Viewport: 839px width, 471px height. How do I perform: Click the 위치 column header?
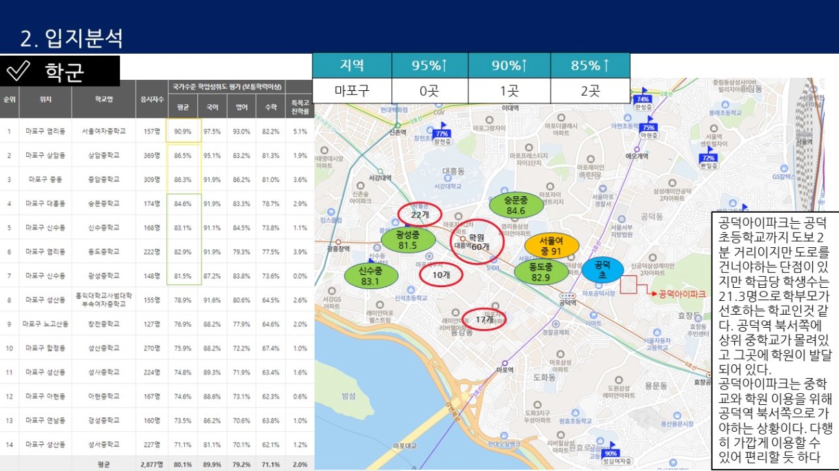[x=46, y=99]
